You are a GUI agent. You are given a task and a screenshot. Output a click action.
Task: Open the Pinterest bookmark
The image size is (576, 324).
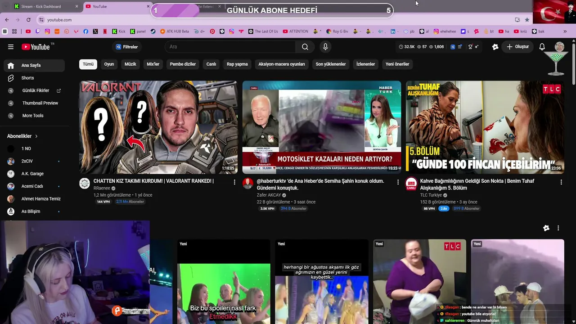point(212,31)
